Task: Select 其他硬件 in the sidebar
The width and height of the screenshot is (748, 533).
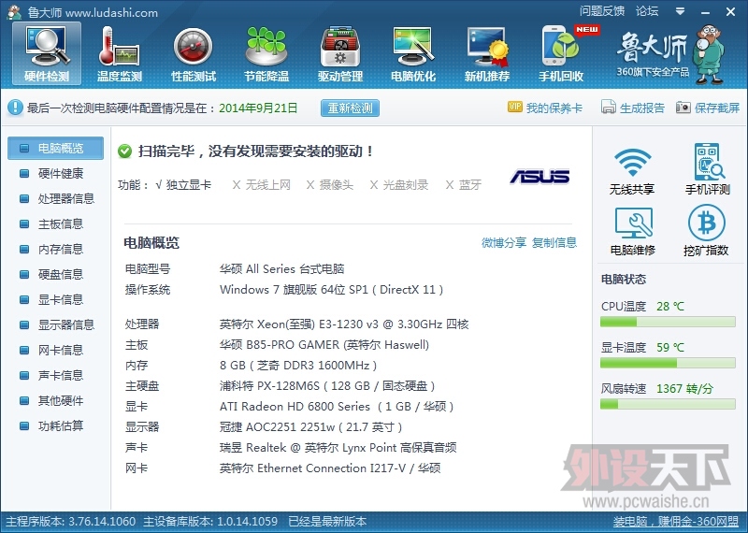Action: (x=55, y=401)
